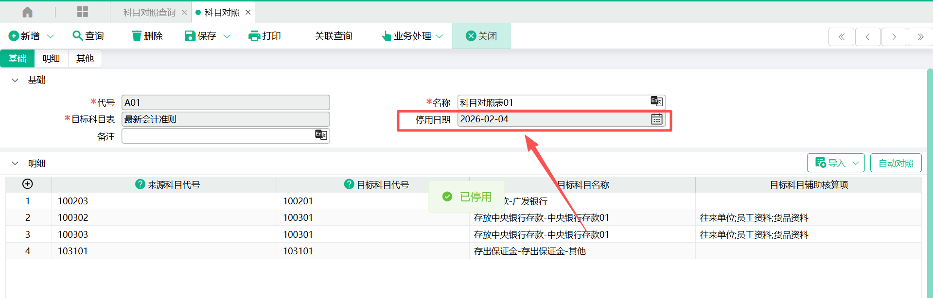Click the home icon
This screenshot has height=298, width=933.
(28, 12)
